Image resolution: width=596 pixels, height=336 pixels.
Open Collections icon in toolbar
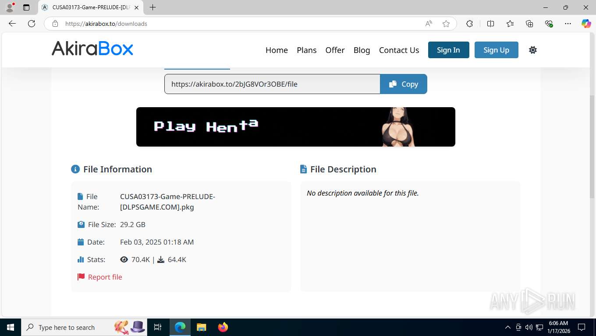(529, 24)
